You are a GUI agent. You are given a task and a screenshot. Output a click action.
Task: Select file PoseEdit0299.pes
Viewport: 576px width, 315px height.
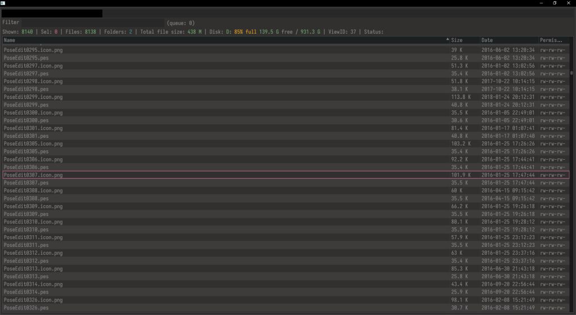point(286,105)
